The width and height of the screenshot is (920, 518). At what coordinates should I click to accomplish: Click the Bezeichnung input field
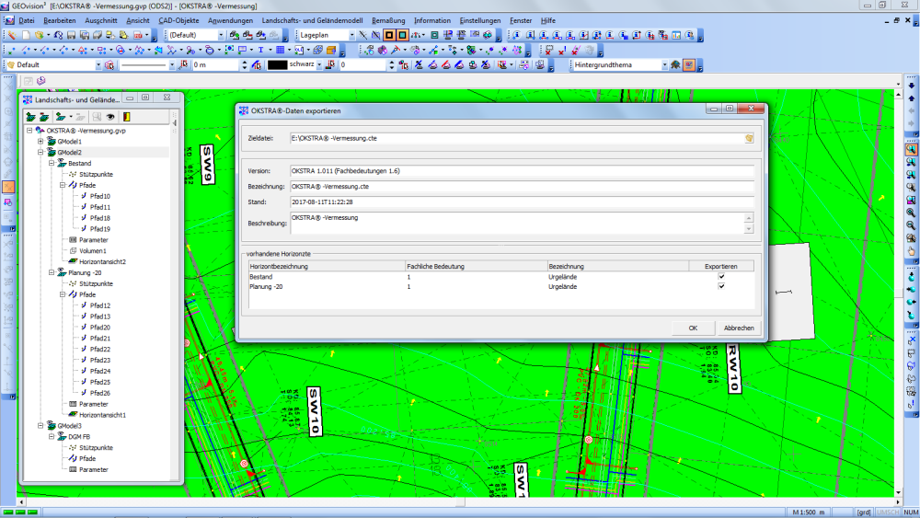pyautogui.click(x=522, y=187)
